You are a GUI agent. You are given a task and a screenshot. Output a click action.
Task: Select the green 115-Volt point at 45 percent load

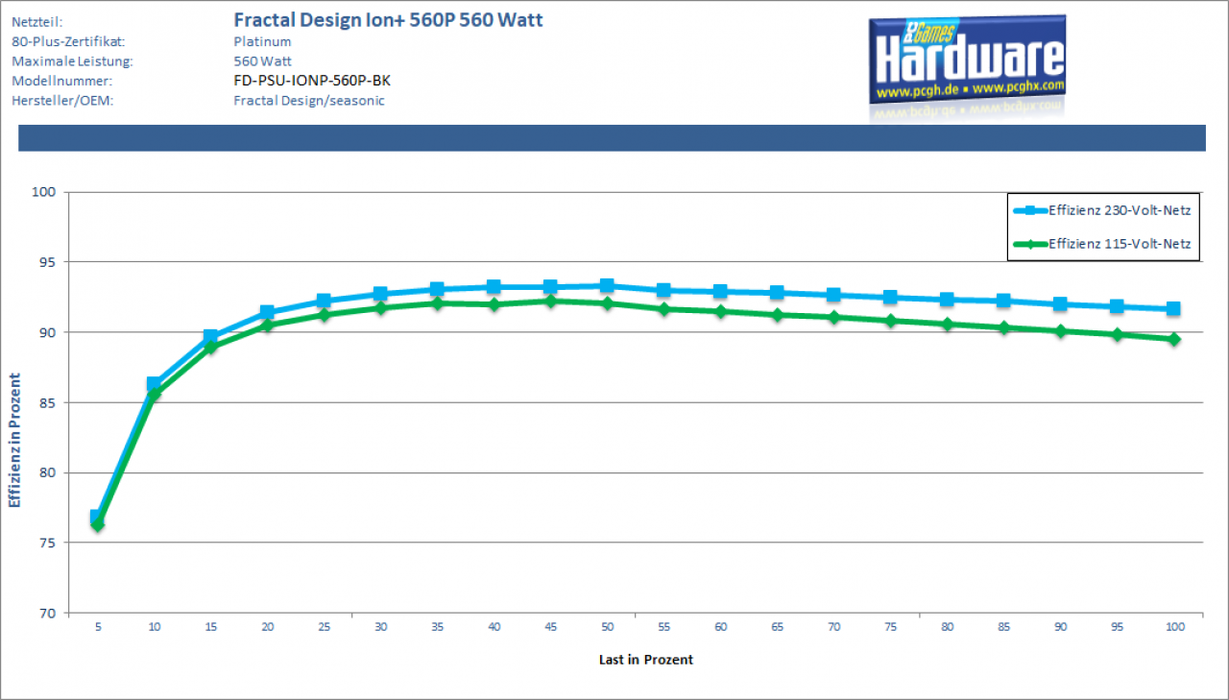click(550, 301)
